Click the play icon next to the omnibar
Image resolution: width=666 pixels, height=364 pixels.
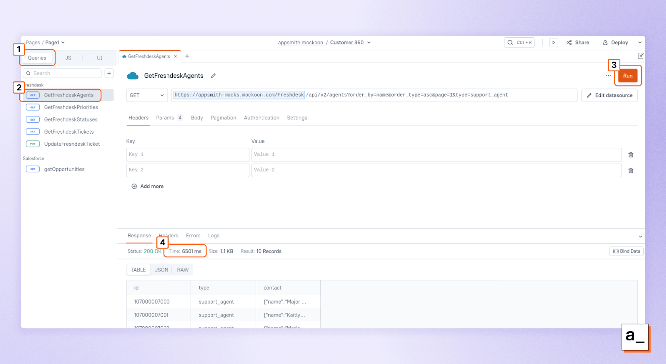point(554,42)
